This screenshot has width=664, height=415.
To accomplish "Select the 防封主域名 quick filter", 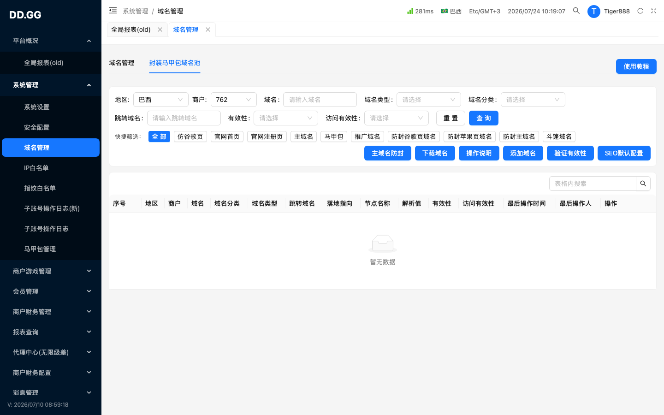I will click(519, 136).
